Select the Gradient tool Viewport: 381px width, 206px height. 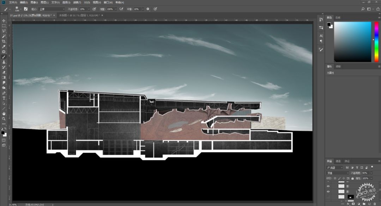pyautogui.click(x=4, y=77)
